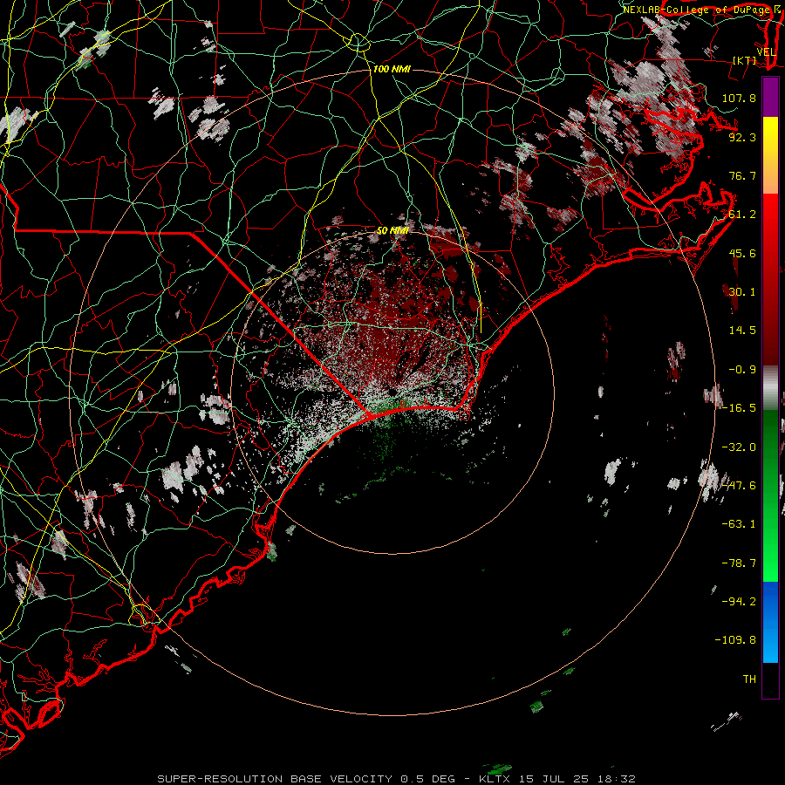Select the -109.8 scale value

pos(735,640)
